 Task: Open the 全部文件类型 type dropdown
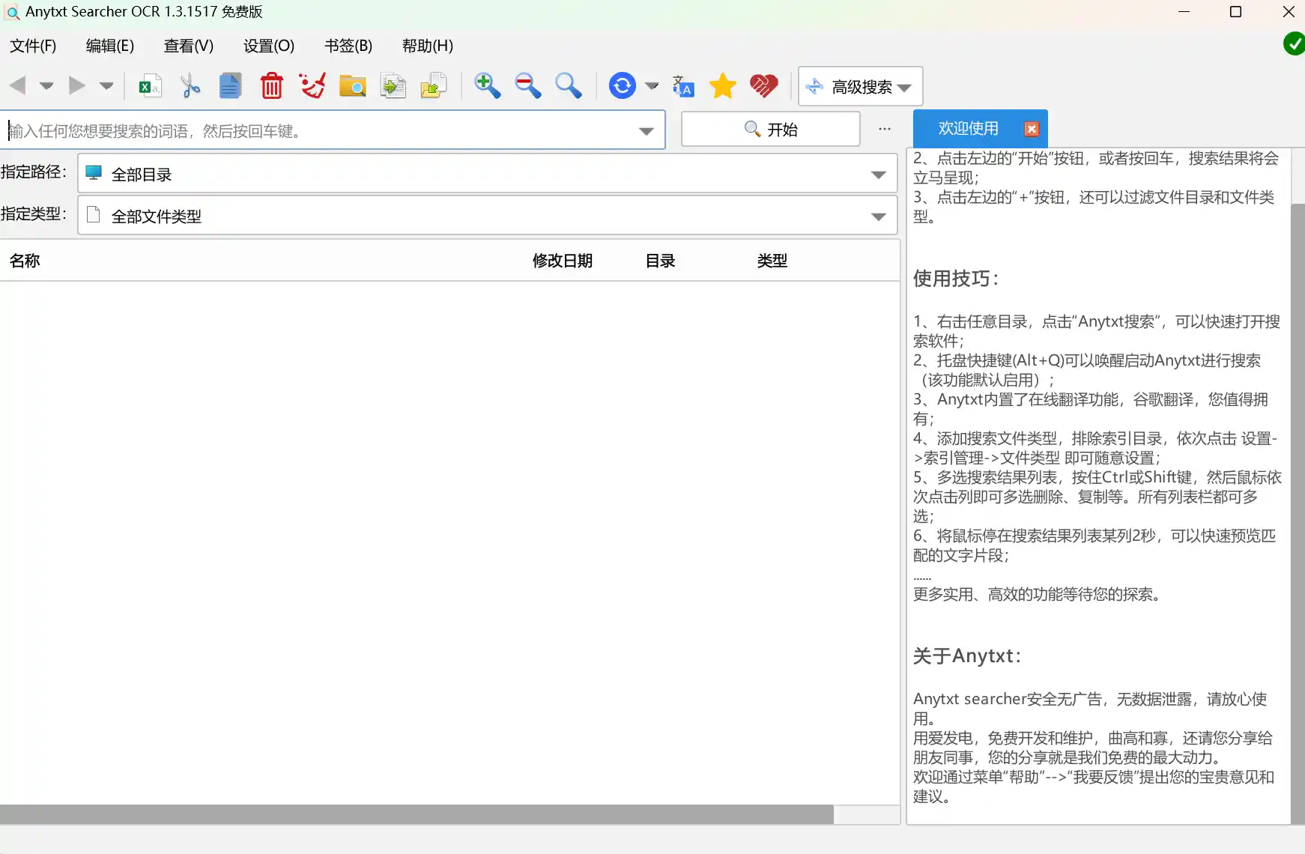[878, 216]
